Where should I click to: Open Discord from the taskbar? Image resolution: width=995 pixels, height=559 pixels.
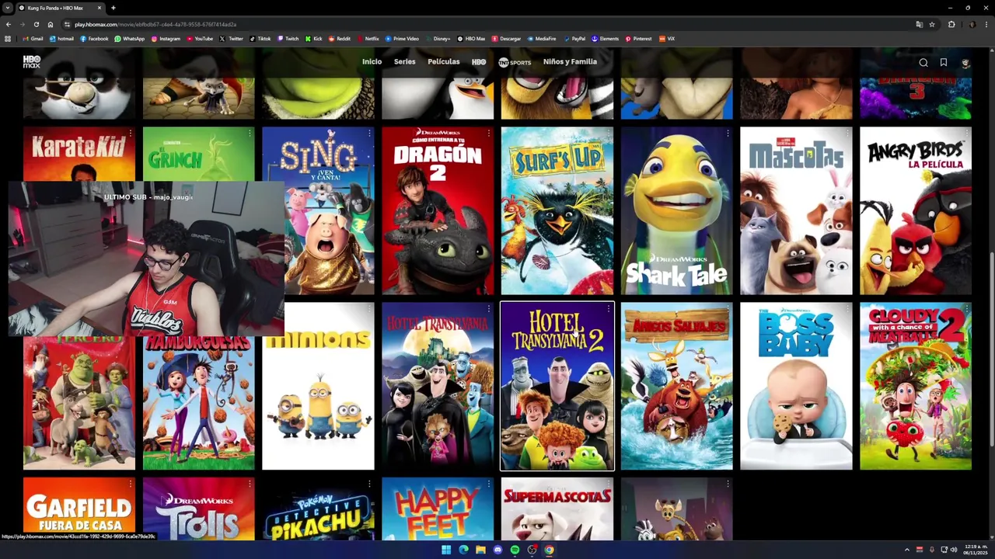pyautogui.click(x=497, y=550)
